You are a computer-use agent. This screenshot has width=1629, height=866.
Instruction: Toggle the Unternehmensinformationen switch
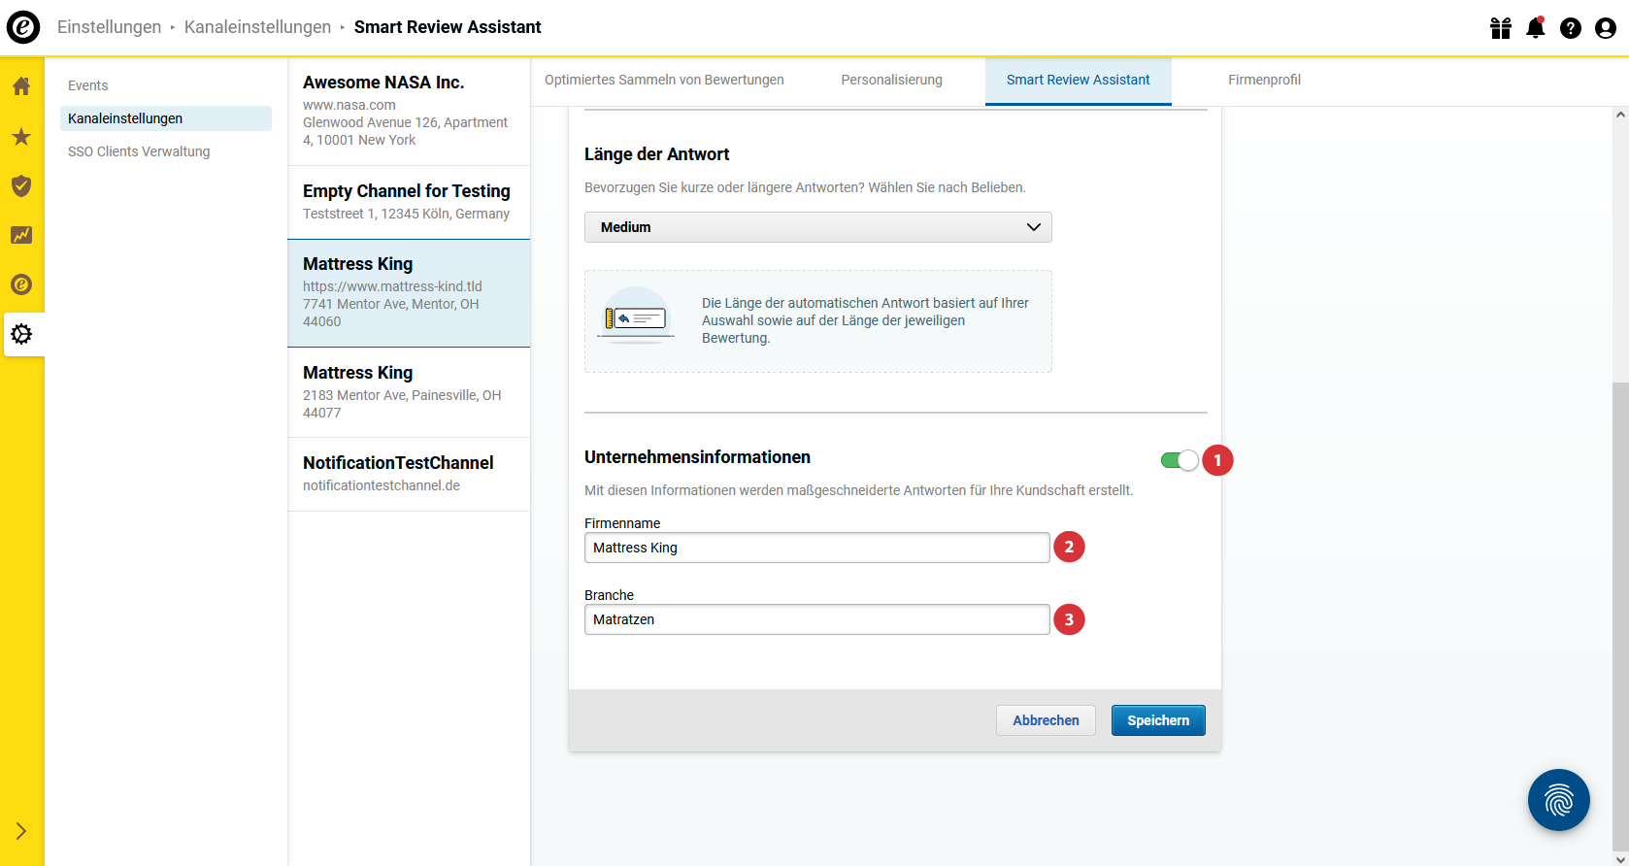pyautogui.click(x=1180, y=460)
